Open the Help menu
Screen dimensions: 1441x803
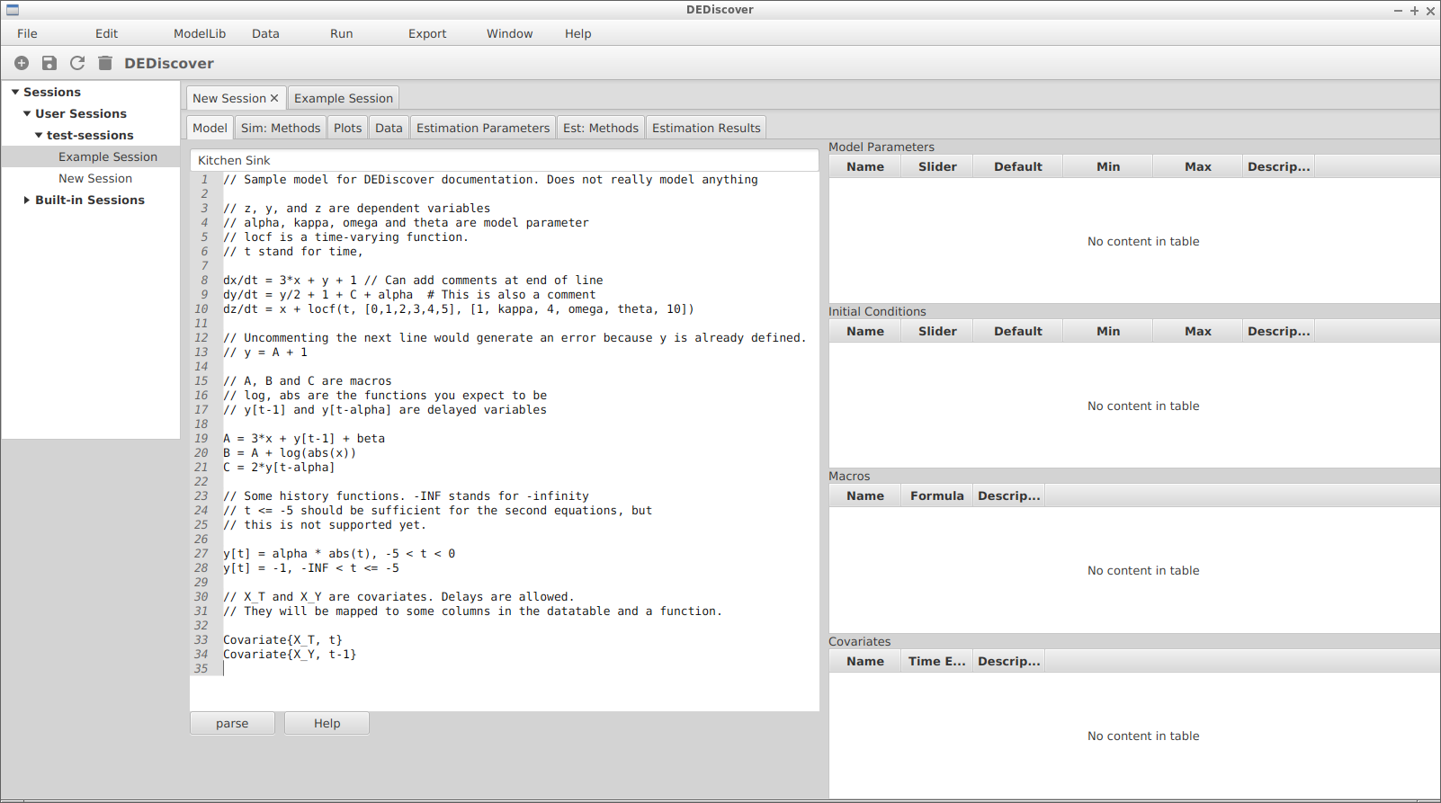coord(577,33)
